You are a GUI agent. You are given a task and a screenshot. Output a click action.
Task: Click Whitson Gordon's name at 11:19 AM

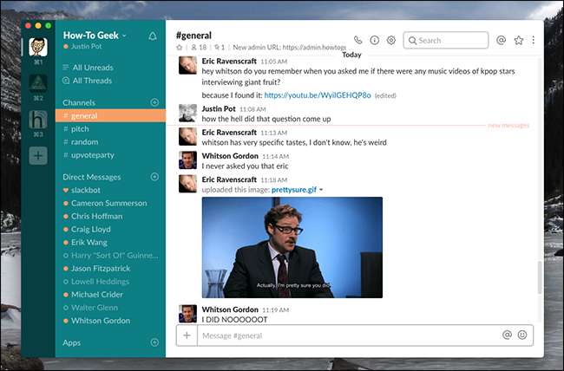(x=230, y=309)
